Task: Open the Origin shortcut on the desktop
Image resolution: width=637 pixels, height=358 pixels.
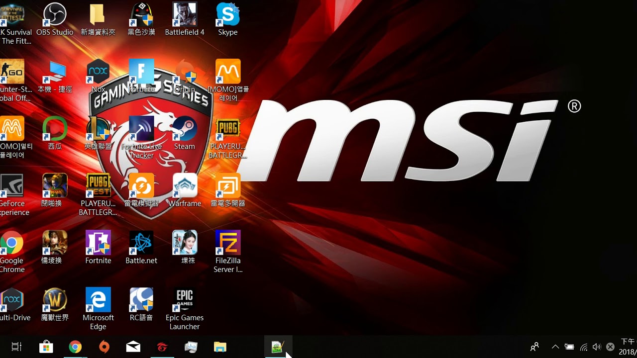Action: (185, 76)
